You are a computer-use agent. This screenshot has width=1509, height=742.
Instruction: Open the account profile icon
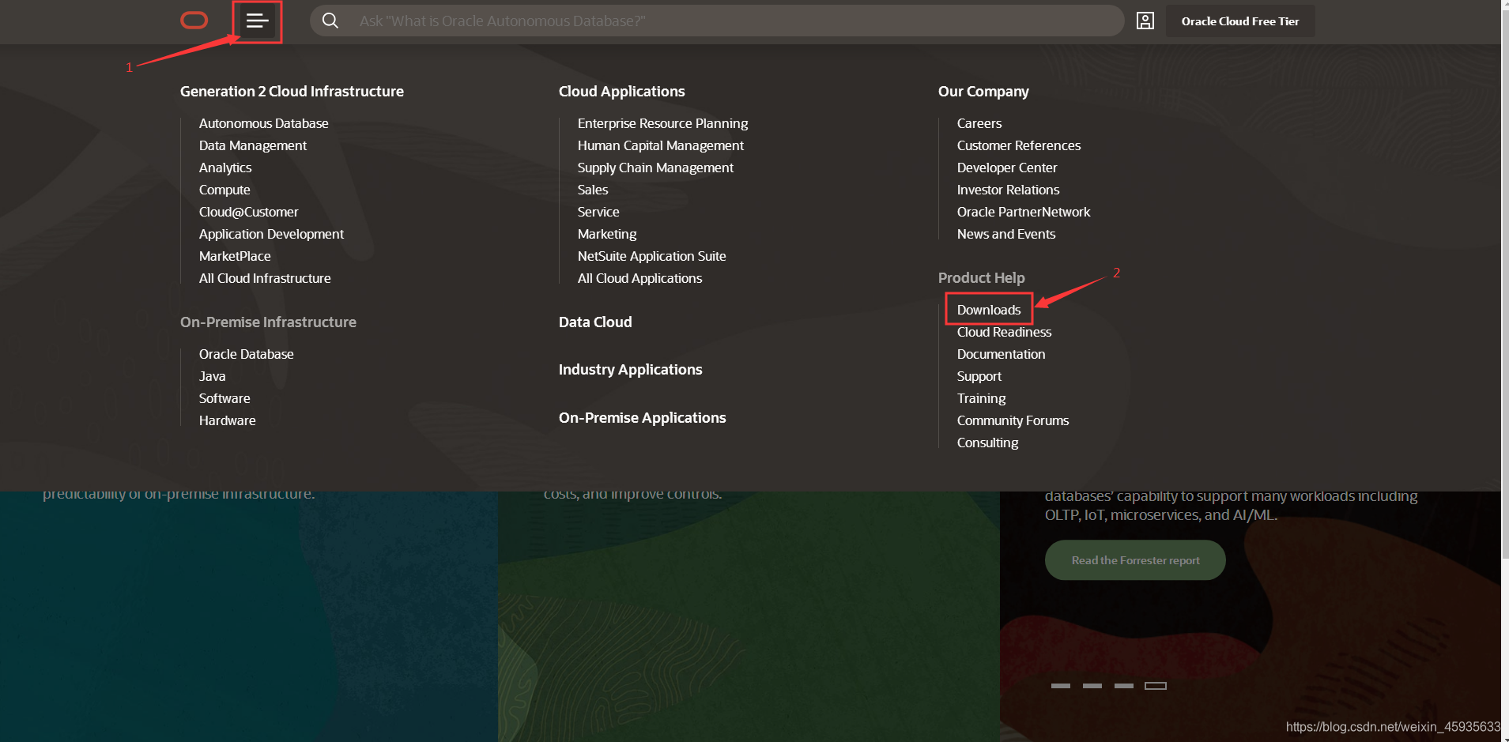pyautogui.click(x=1145, y=21)
